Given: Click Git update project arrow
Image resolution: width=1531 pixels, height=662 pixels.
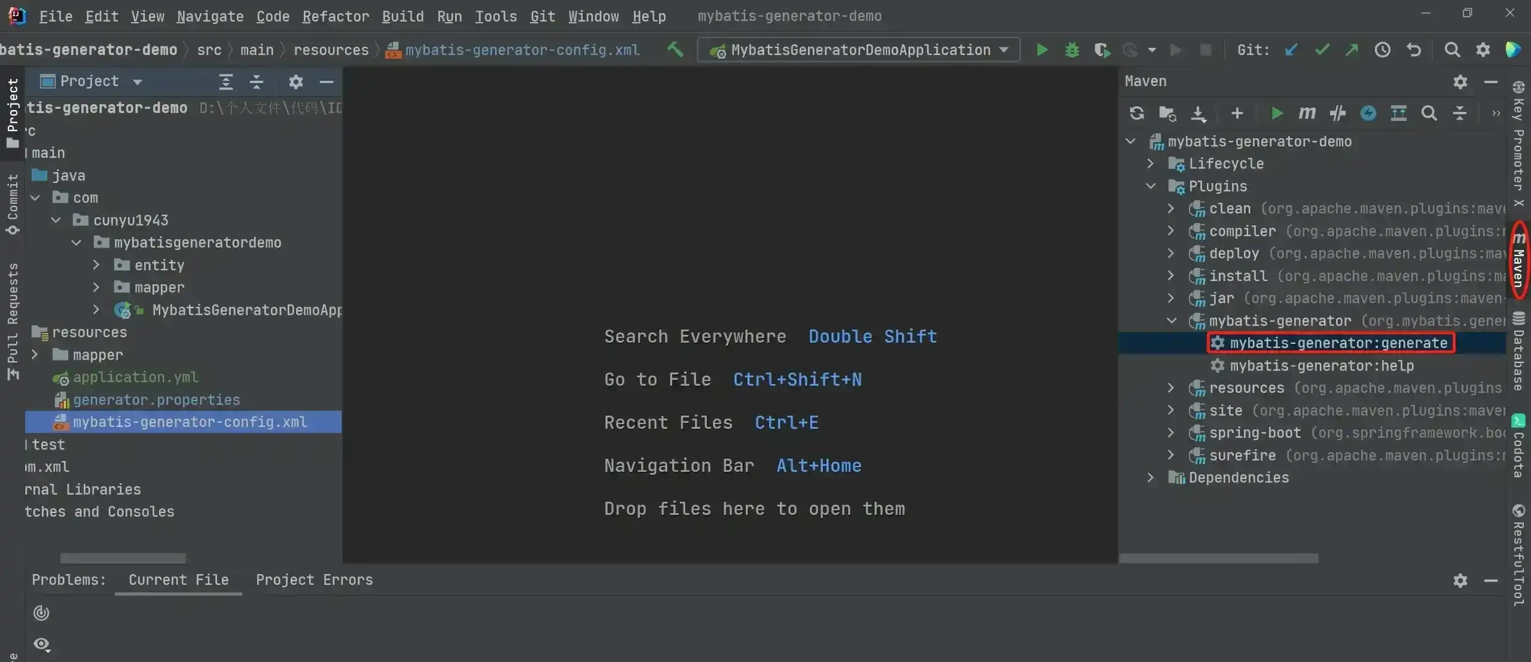Looking at the screenshot, I should click(x=1291, y=50).
